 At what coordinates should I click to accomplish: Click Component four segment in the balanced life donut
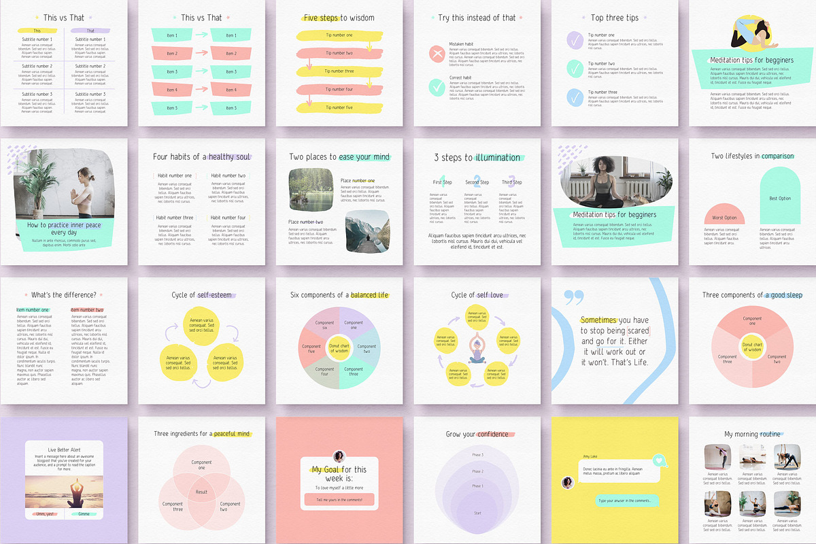click(x=324, y=371)
